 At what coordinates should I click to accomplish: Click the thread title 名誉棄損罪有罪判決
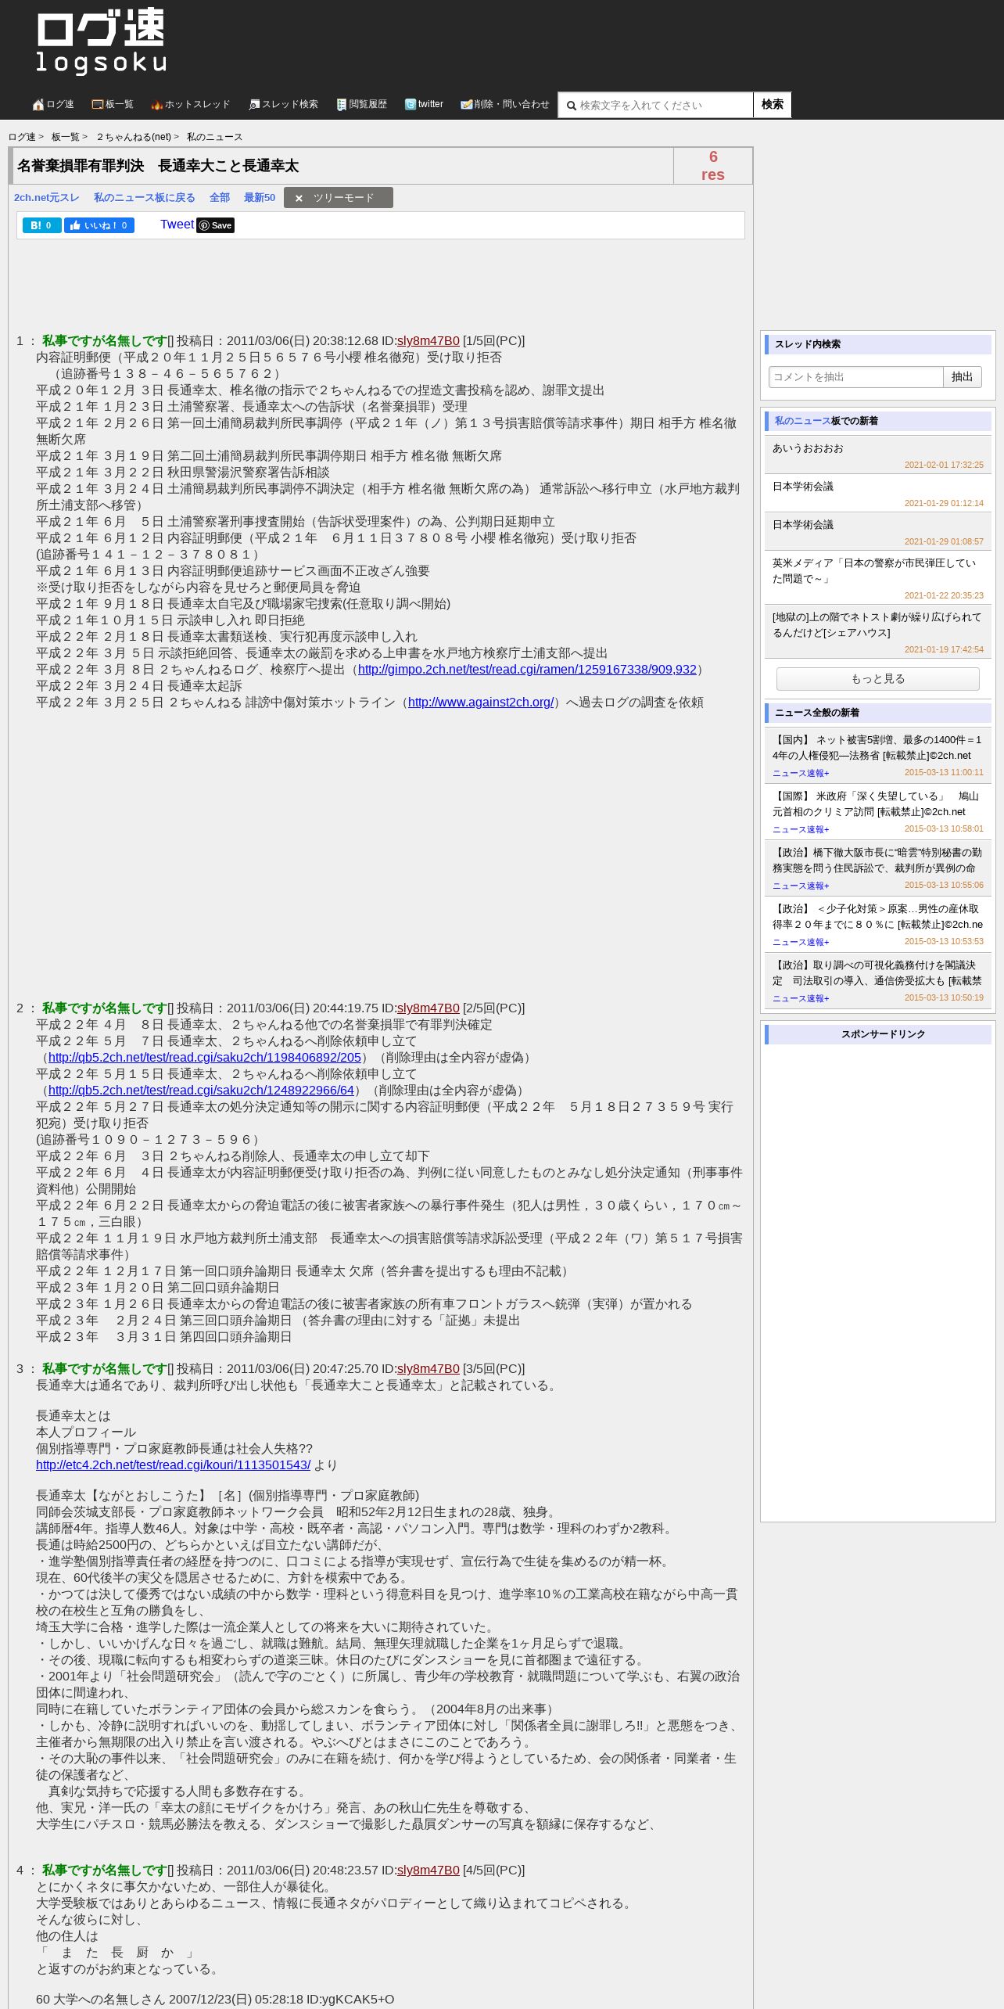tap(158, 166)
